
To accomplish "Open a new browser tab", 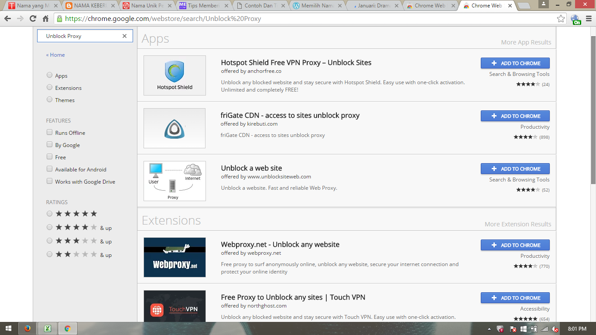I will [x=524, y=6].
